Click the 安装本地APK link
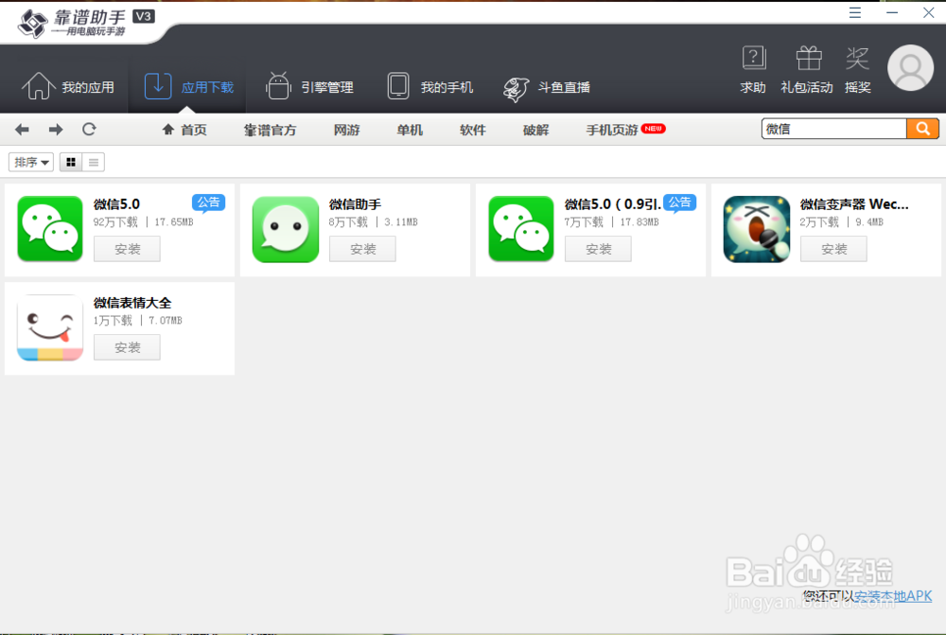The image size is (946, 635). [x=893, y=596]
